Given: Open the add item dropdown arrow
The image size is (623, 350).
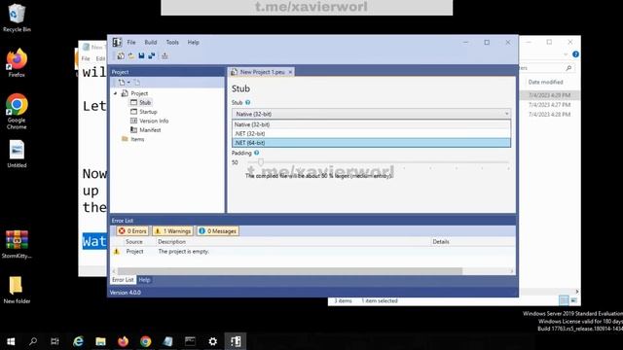Looking at the screenshot, I should click(128, 82).
